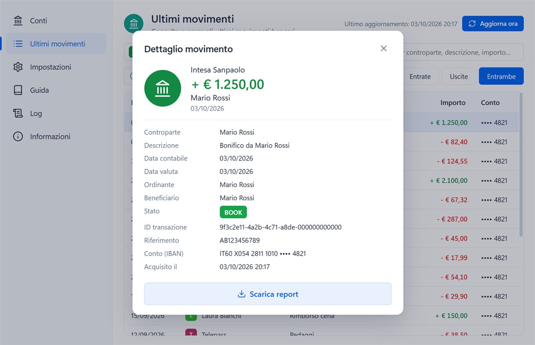Screen dimensions: 535x345
Task: Click the Laura Bianchi green avatar icon
Action: [191, 317]
